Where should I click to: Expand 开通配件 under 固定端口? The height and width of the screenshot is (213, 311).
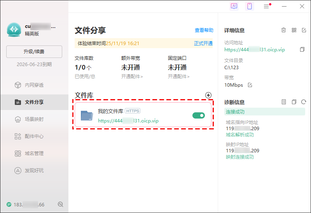click(178, 77)
